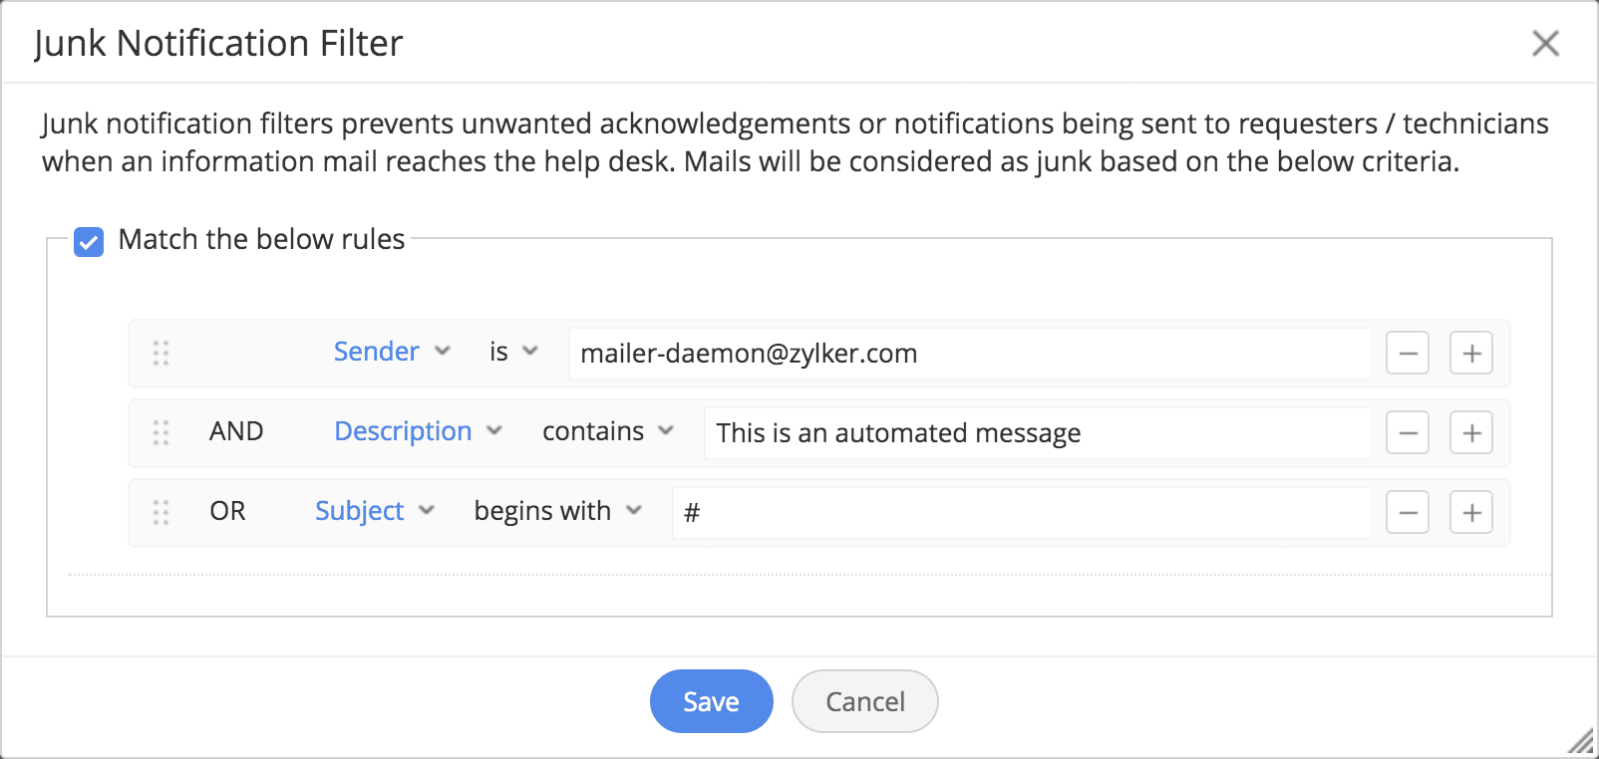The height and width of the screenshot is (759, 1599).
Task: Grab the drag handle of the OR rule
Action: pos(160,513)
